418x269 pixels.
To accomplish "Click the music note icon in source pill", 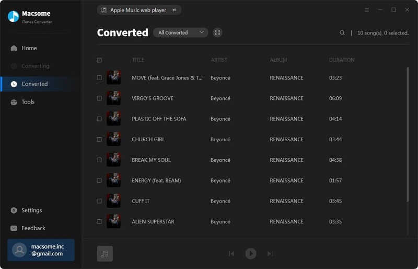I will click(104, 10).
